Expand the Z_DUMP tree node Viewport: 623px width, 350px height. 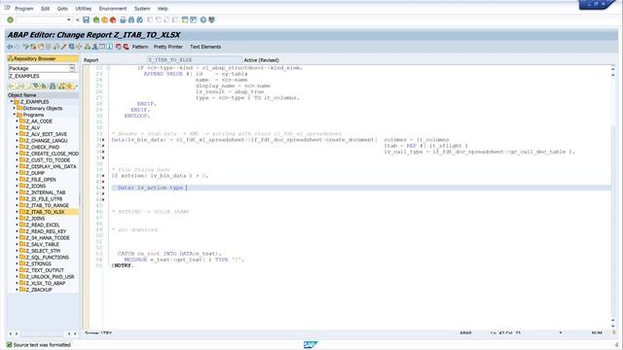[x=18, y=173]
